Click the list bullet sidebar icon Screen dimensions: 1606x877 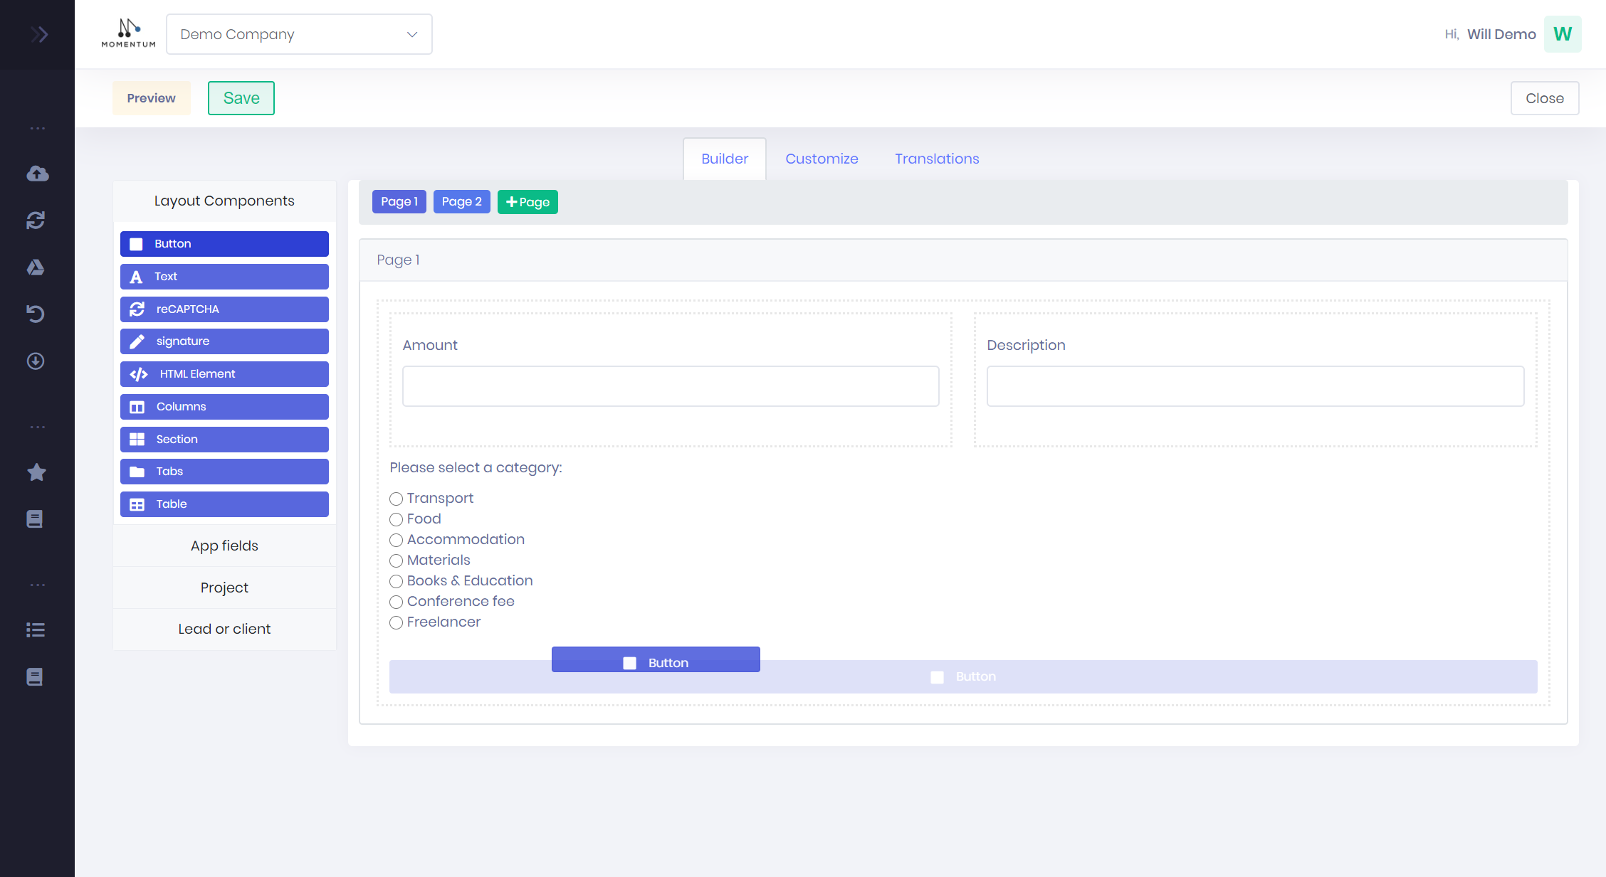click(x=36, y=630)
